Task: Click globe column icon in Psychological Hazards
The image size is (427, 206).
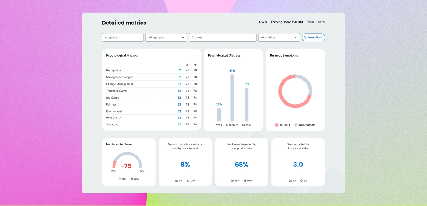Action: 196,65
